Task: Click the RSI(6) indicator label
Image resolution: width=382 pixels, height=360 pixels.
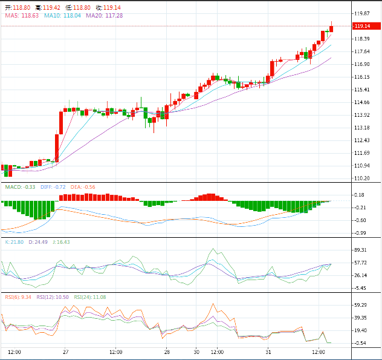Action: click(17, 297)
